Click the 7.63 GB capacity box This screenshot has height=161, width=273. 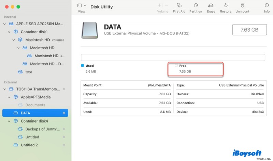coord(249,30)
